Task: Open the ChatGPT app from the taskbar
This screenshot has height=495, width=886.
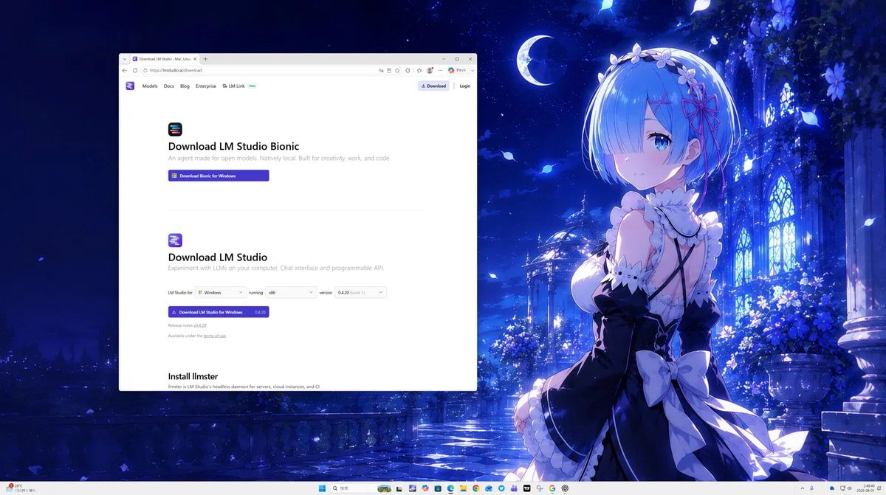Action: coord(565,488)
